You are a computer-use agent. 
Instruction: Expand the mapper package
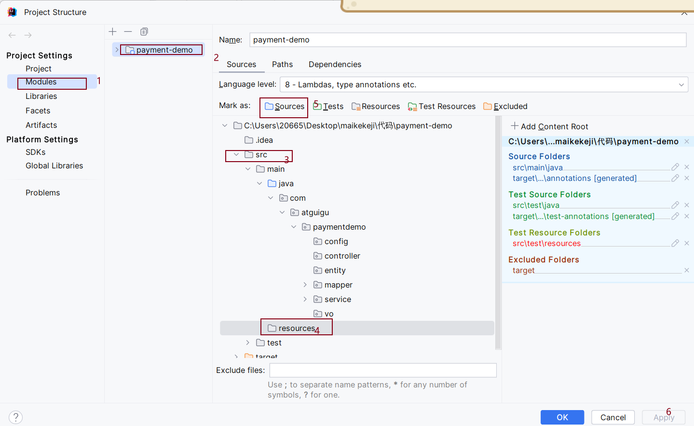point(305,285)
